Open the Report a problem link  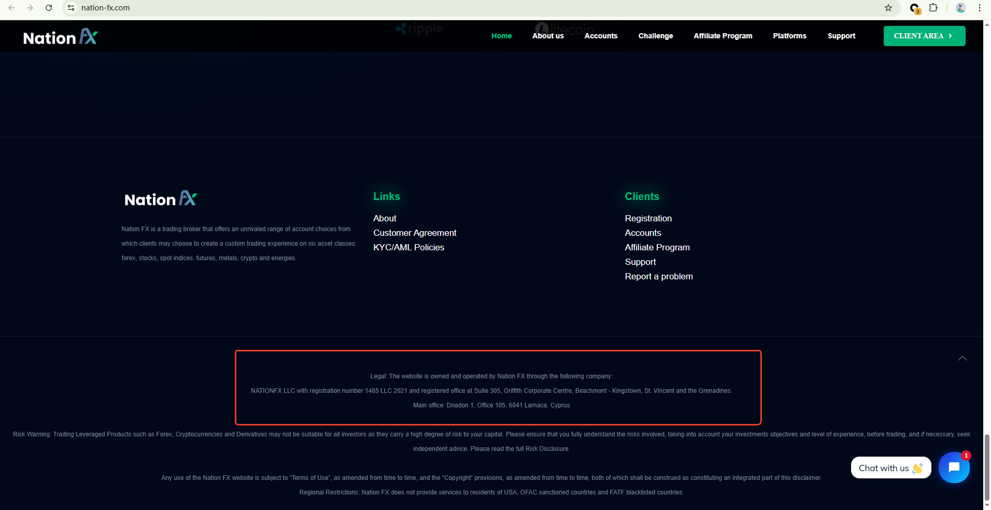click(x=659, y=276)
